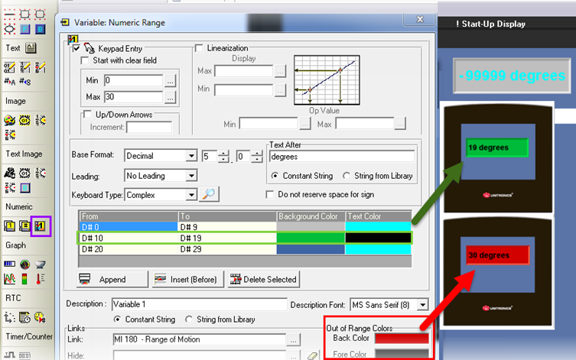The image size is (576, 360).
Task: Enable Start with clear field checkbox
Action: [86, 60]
